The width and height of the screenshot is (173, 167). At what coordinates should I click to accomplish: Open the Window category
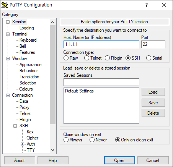pos(20,58)
